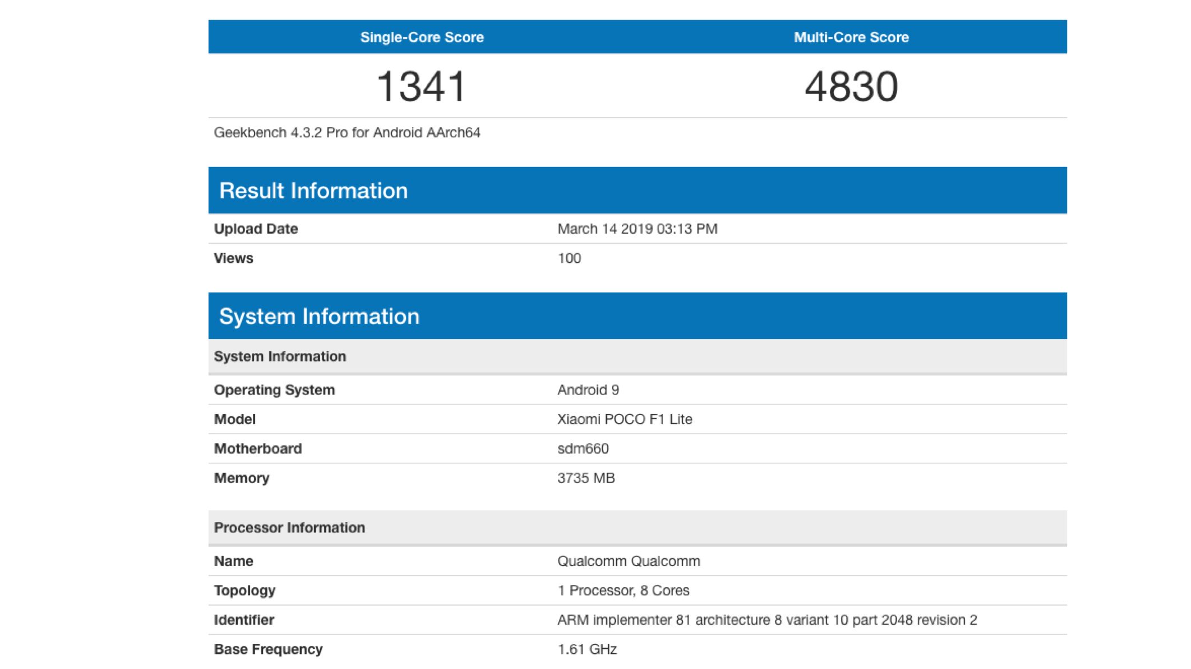The image size is (1191, 669).
Task: Click the single-core score value 1341
Action: (x=422, y=86)
